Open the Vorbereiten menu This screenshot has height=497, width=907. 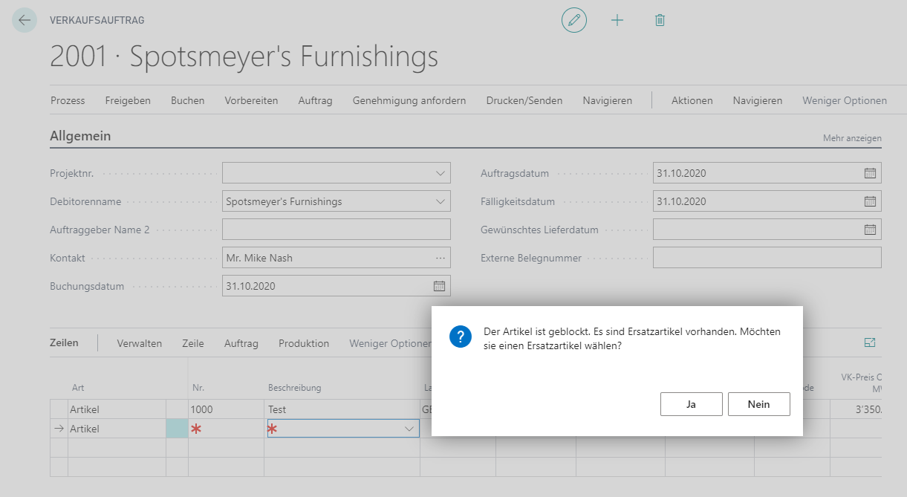click(x=251, y=100)
